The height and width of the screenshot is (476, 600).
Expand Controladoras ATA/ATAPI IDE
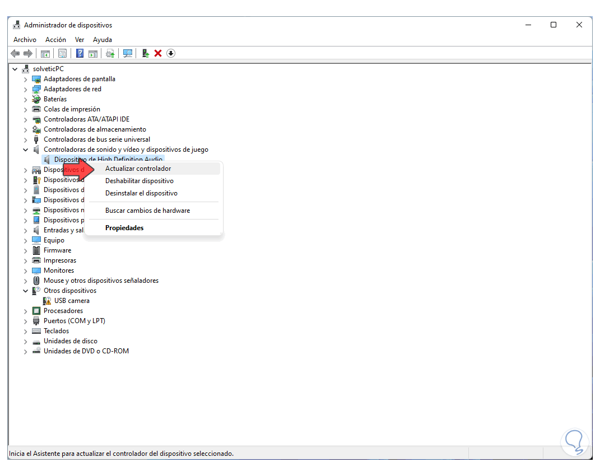point(25,119)
